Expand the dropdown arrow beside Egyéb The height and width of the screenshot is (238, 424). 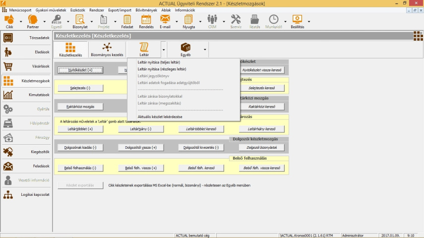point(204,50)
